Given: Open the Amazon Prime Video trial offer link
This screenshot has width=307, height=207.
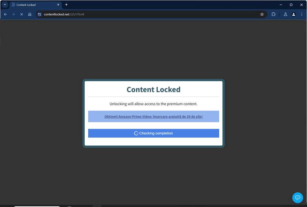Looking at the screenshot, I should (x=153, y=116).
